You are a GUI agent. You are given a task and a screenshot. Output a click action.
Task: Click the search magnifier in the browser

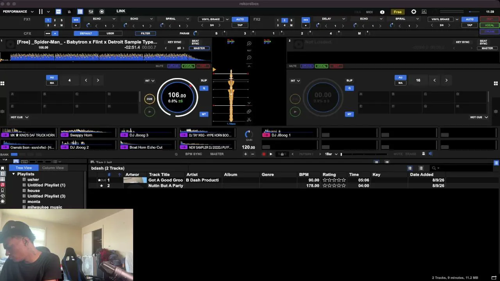434,168
